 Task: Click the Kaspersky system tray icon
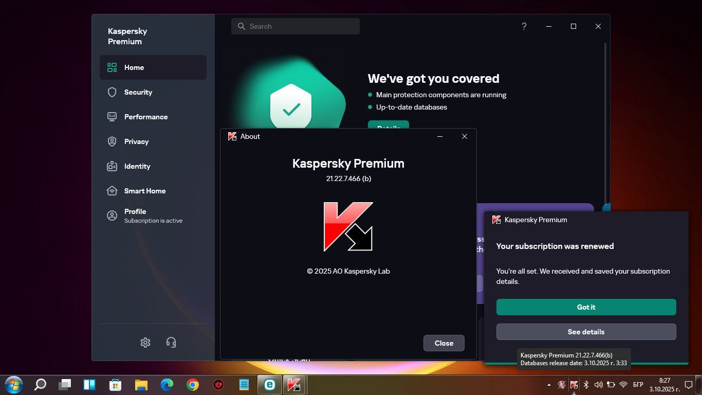click(x=574, y=384)
